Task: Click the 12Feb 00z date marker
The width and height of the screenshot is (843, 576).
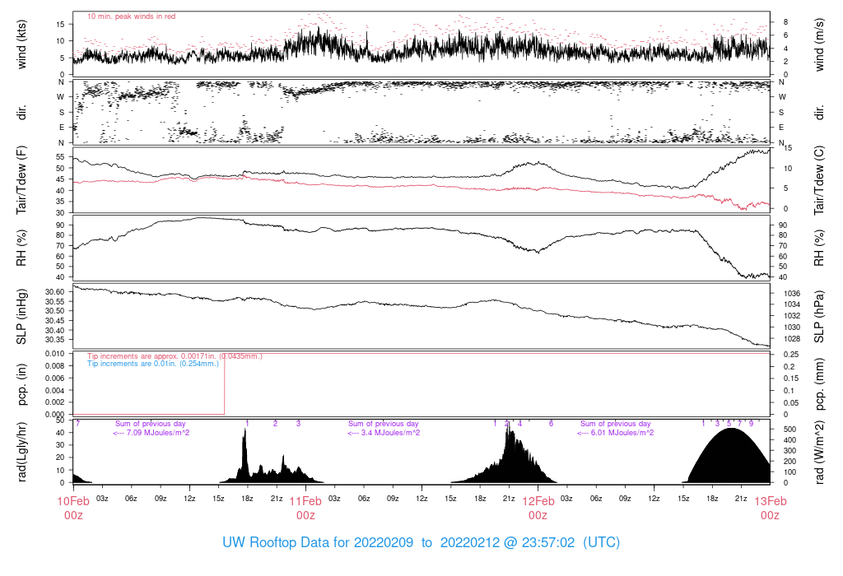Action: 538,508
